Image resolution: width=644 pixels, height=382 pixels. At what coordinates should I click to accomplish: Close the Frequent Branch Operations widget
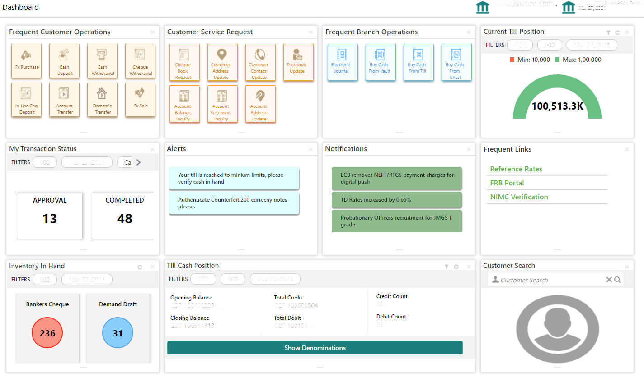click(x=469, y=32)
